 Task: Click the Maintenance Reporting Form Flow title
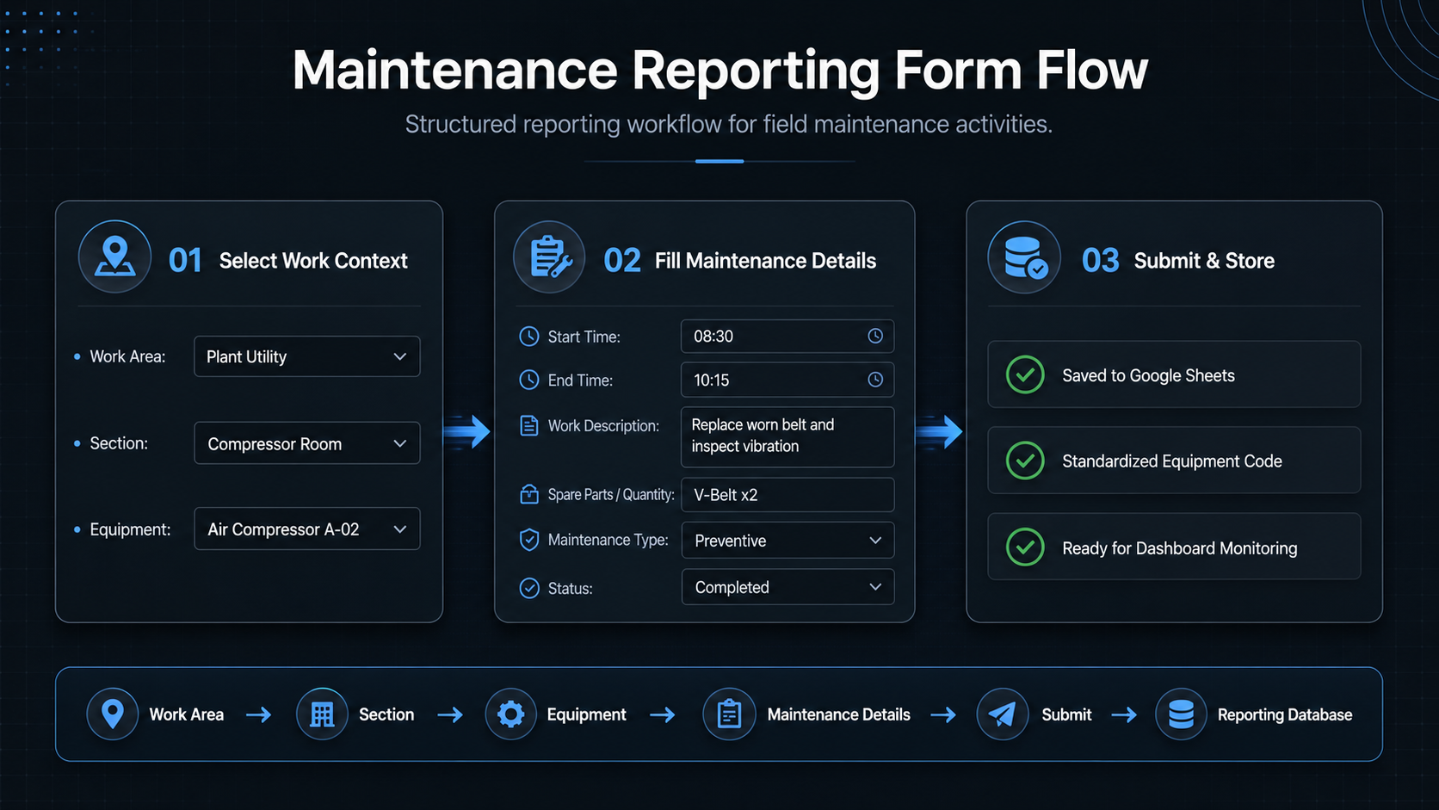coord(719,70)
